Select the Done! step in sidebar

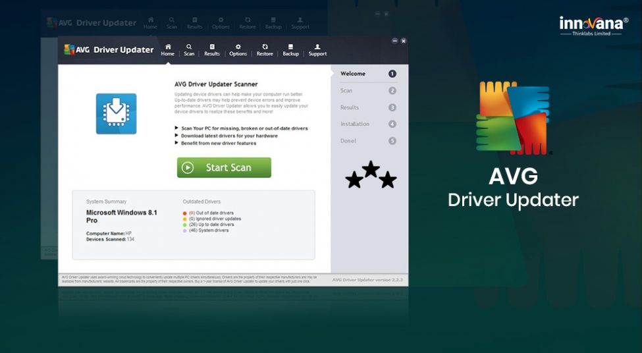pos(348,140)
